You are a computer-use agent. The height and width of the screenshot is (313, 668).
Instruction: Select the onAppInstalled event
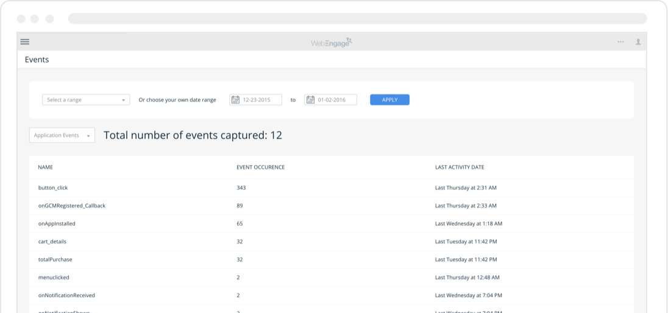pos(332,223)
